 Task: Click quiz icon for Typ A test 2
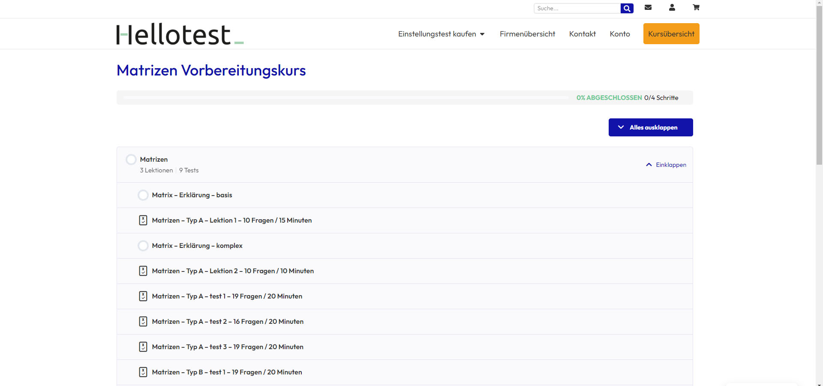[x=143, y=321]
